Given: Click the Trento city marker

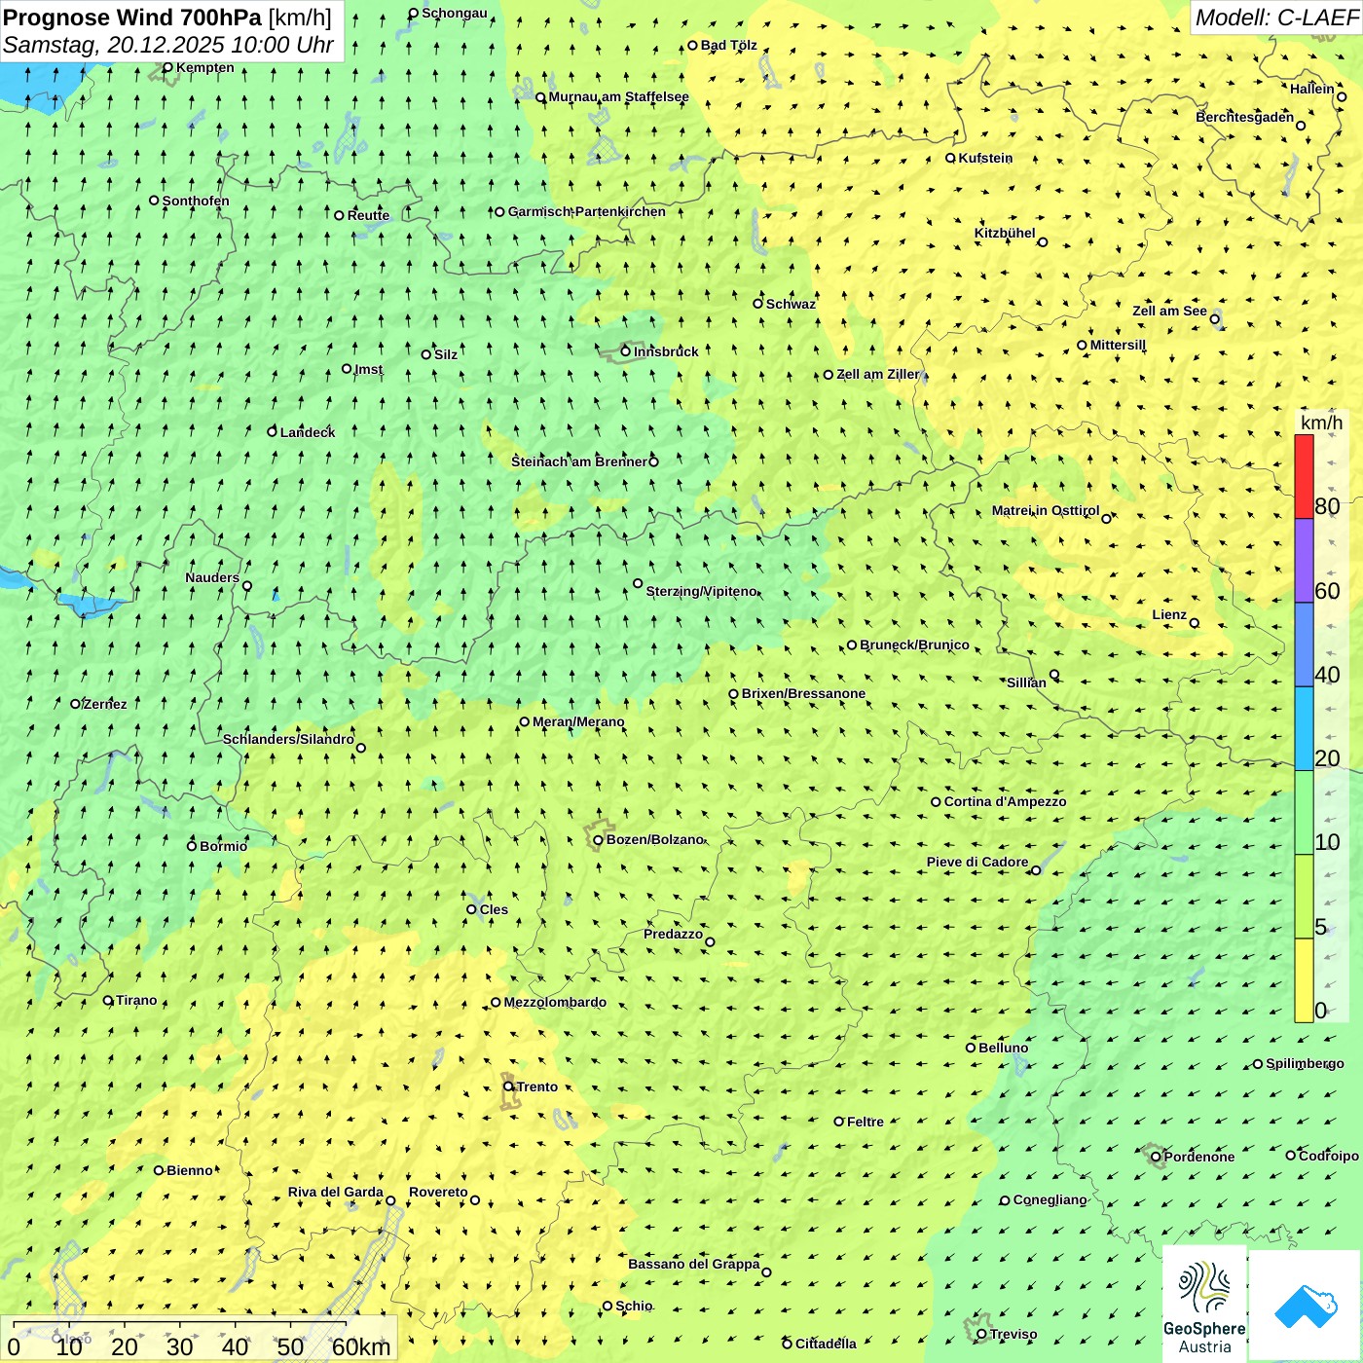Looking at the screenshot, I should [508, 1087].
